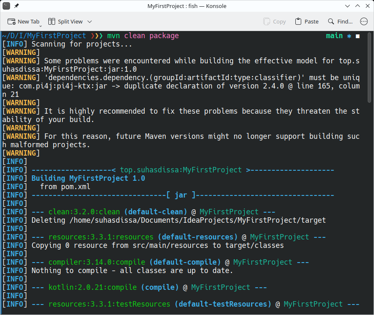Click 'resources:3.3.1:testResources' plugin text
Image resolution: width=374 pixels, height=315 pixels.
pos(109,304)
